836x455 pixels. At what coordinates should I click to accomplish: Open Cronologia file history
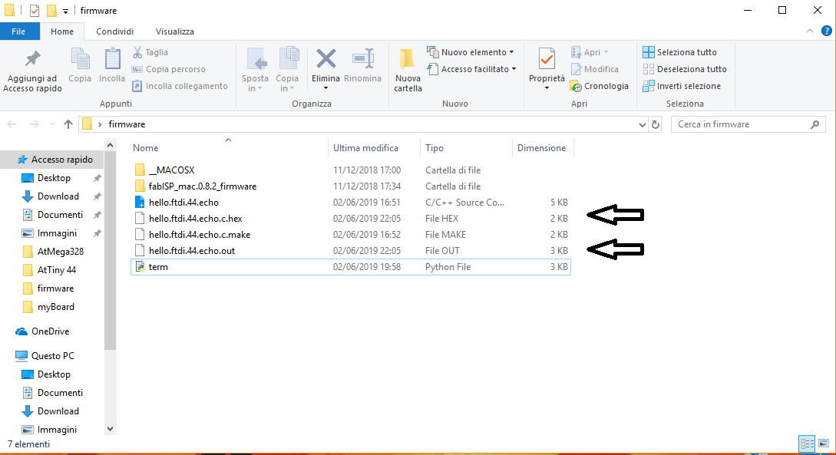tap(600, 86)
